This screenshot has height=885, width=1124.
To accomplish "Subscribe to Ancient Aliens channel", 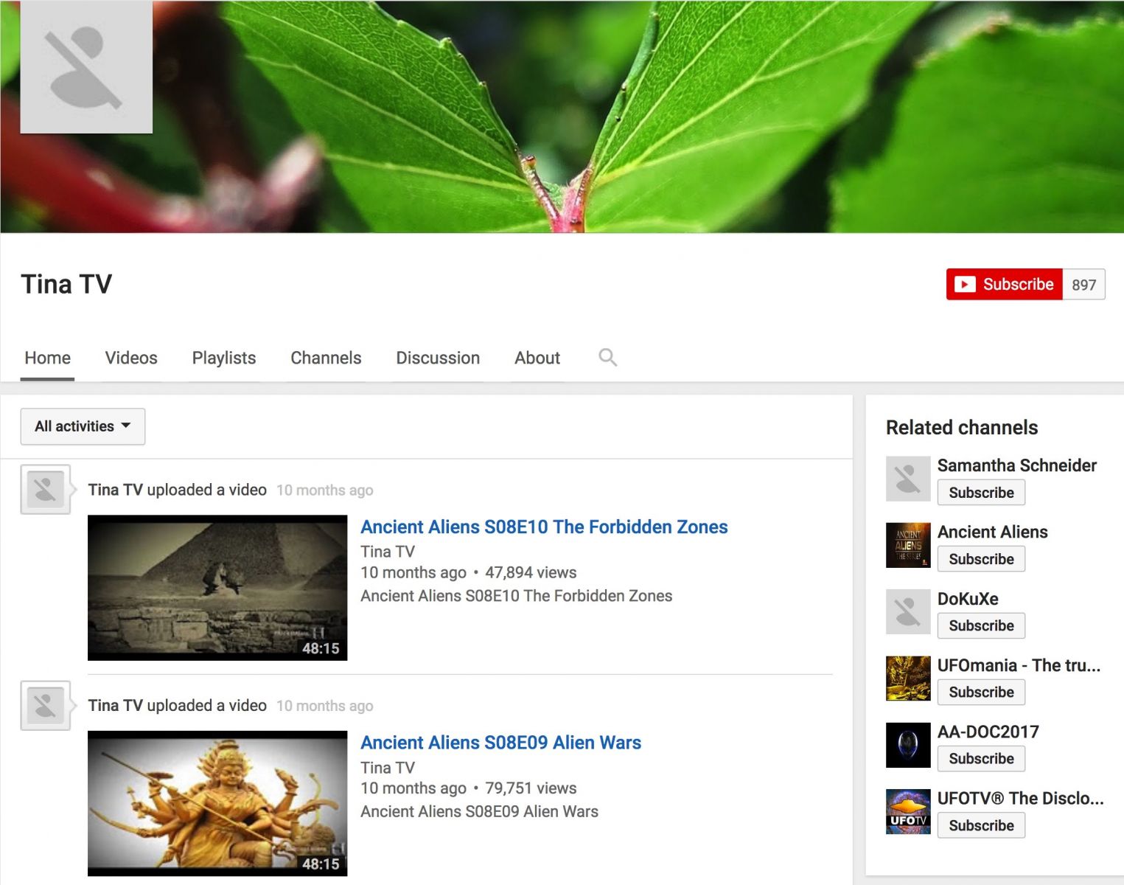I will [981, 559].
